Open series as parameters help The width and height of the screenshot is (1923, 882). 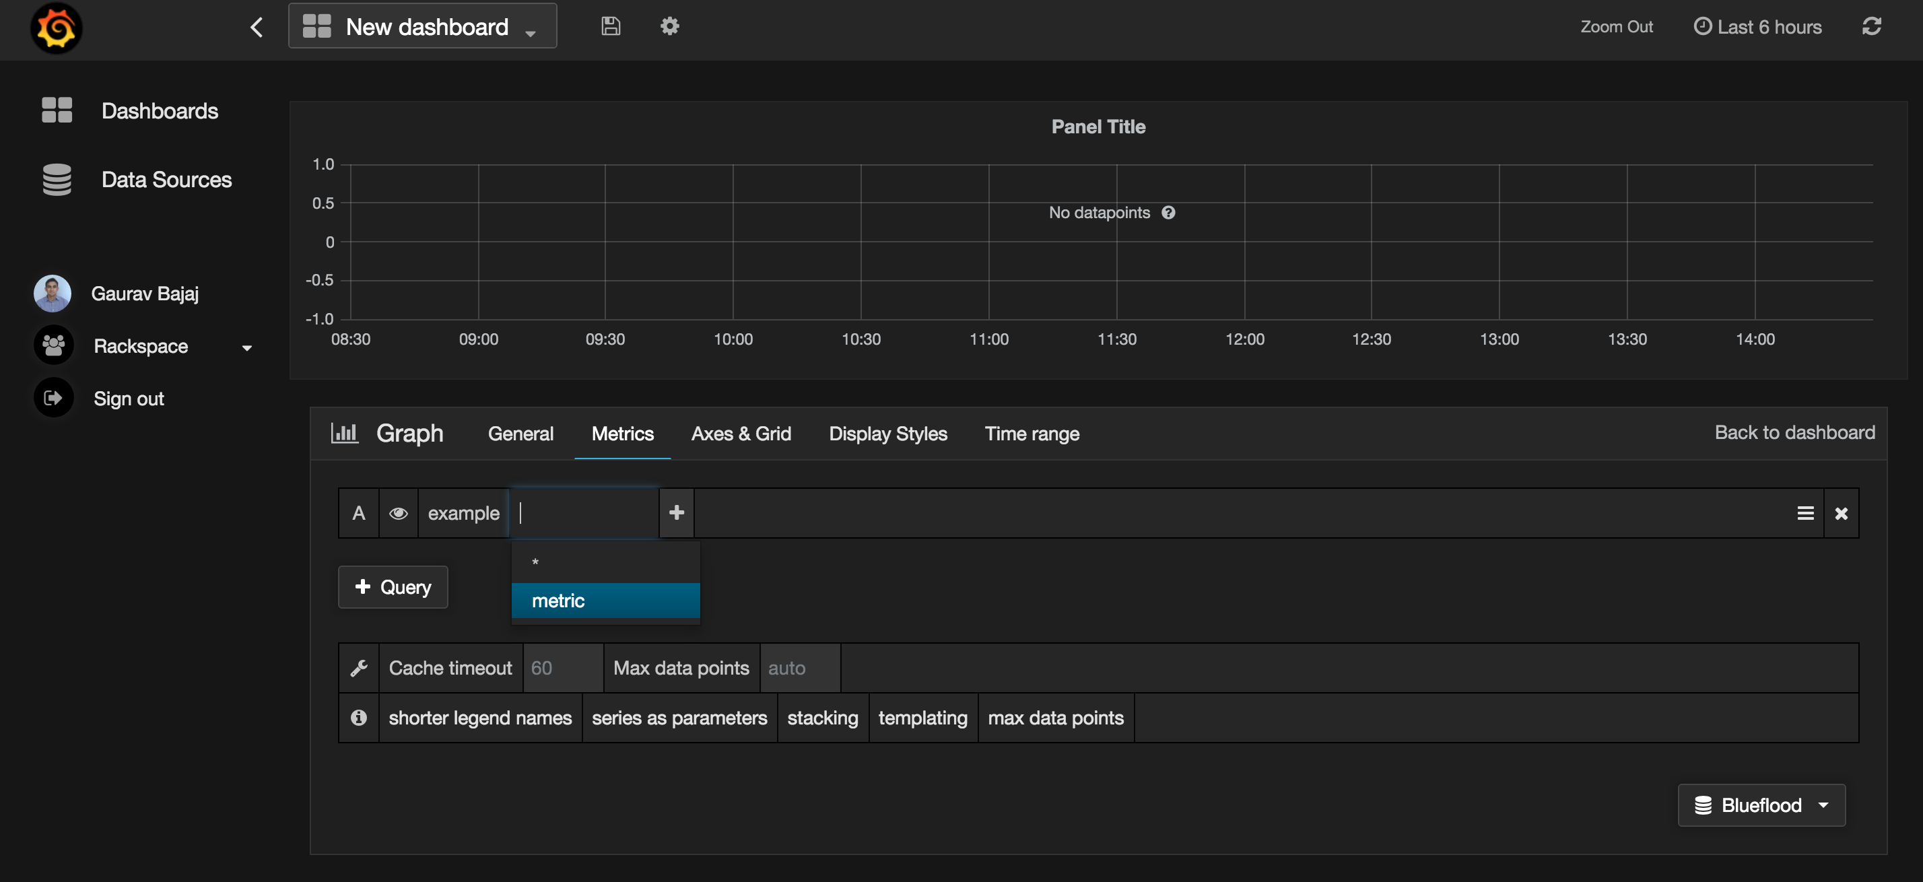[x=679, y=718]
